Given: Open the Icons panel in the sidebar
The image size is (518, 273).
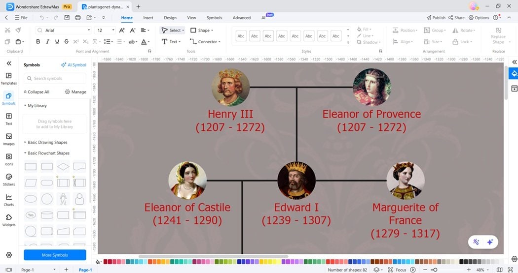Looking at the screenshot, I should click(x=9, y=159).
